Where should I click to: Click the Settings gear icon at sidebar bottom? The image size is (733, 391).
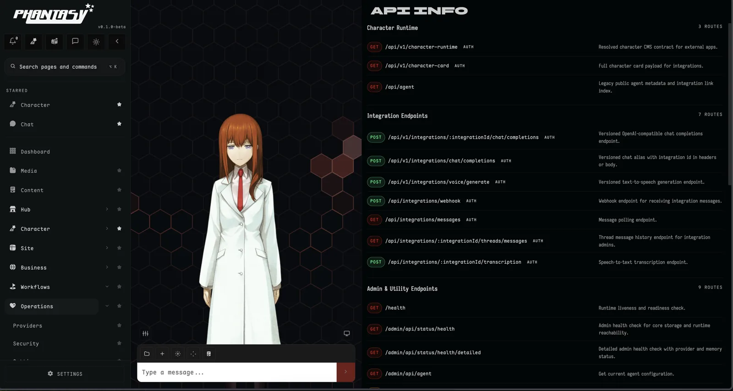pyautogui.click(x=50, y=374)
